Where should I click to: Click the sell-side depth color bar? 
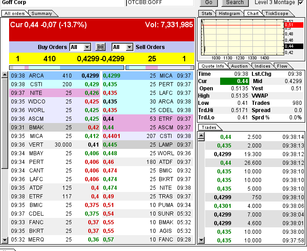(x=160, y=68)
